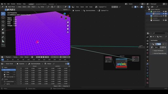
Task: Click the spreadsheet filter funnel icon
Action: tap(68, 64)
